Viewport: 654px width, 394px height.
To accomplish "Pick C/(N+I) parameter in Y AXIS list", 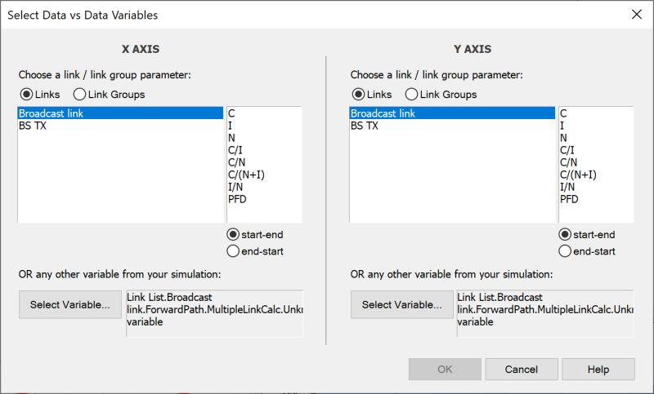I will (578, 175).
